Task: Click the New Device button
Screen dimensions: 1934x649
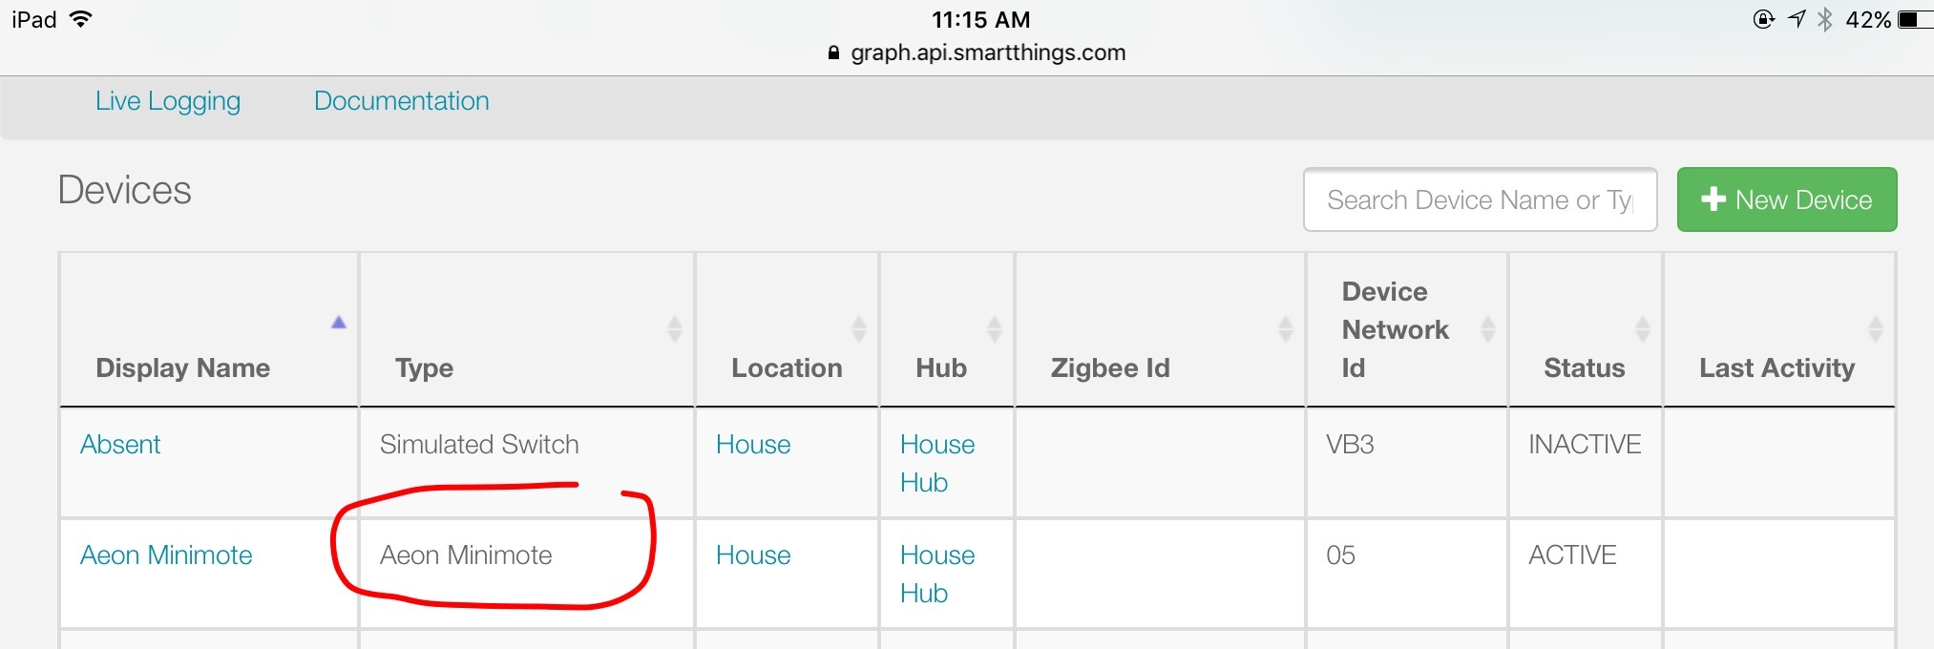Action: [x=1786, y=199]
